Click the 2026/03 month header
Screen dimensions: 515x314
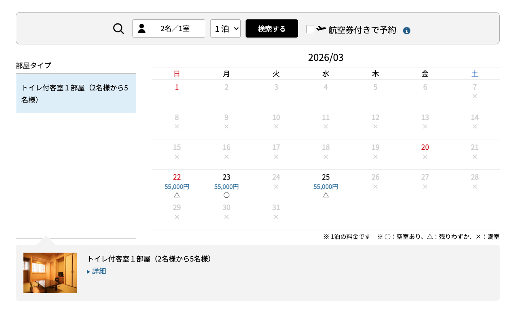point(326,57)
